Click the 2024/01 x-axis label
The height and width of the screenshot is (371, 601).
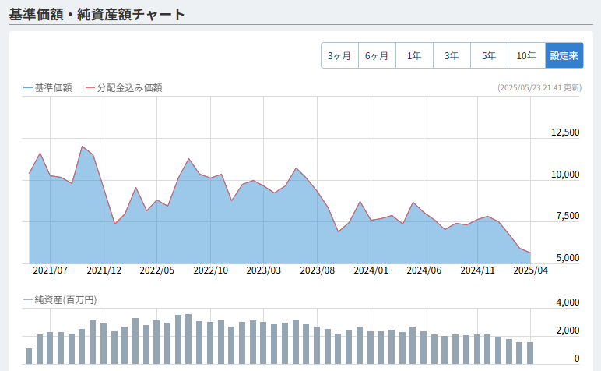pos(371,270)
